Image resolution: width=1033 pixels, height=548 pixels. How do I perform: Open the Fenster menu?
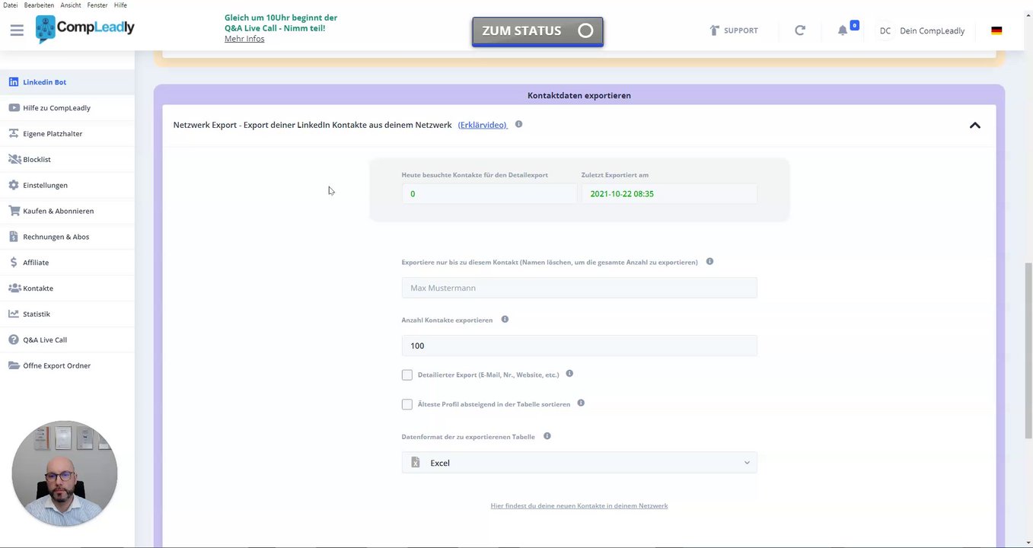pyautogui.click(x=97, y=5)
